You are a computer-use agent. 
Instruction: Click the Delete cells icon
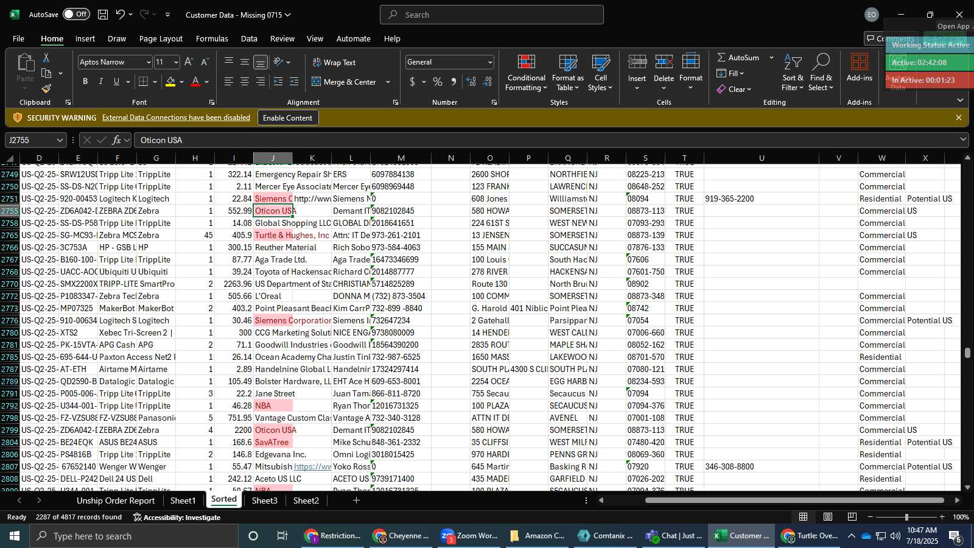pyautogui.click(x=664, y=62)
